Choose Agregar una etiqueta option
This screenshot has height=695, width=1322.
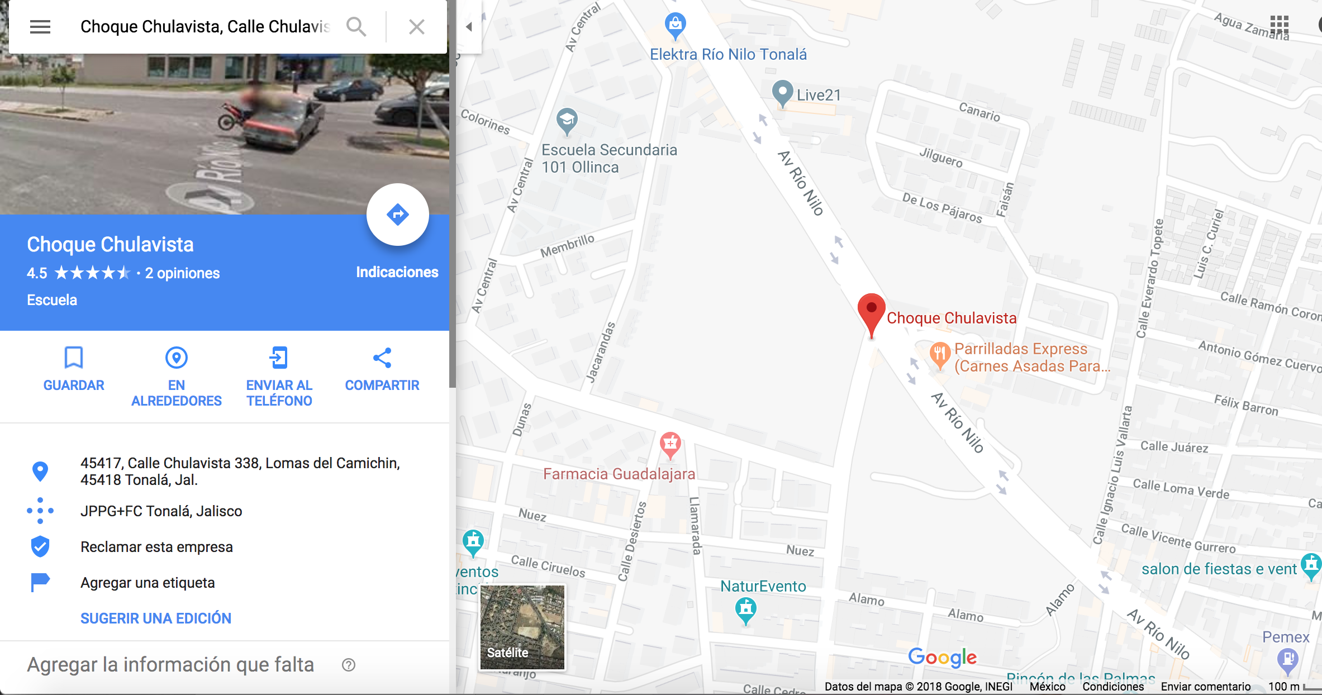click(x=148, y=583)
